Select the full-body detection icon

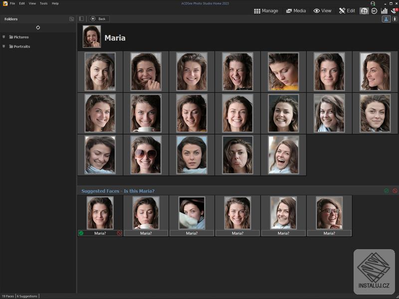point(395,19)
